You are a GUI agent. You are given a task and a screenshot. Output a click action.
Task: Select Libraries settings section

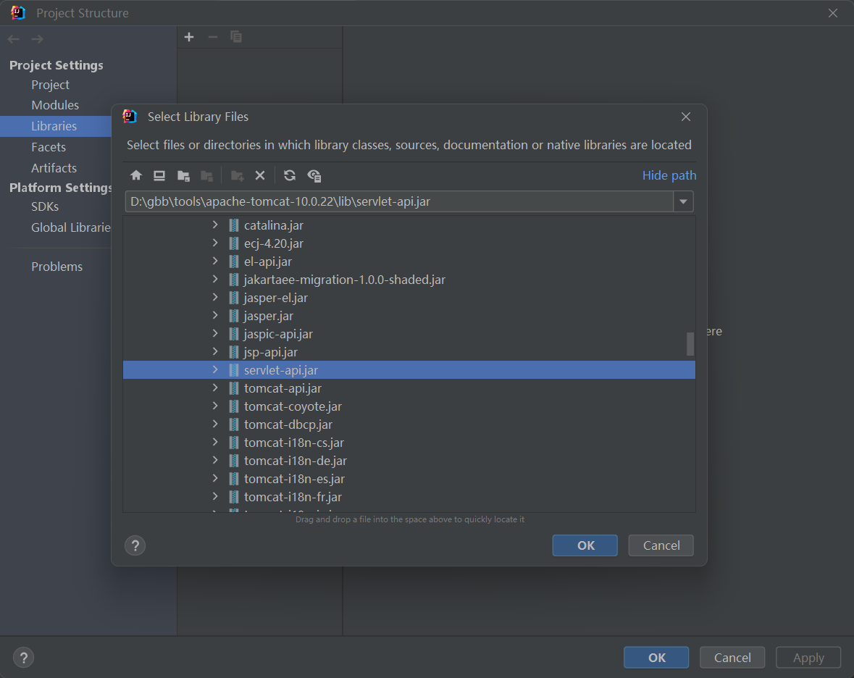click(x=56, y=126)
